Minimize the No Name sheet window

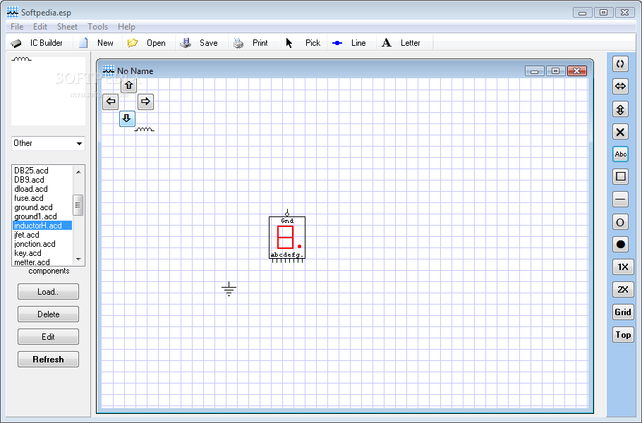[x=534, y=71]
